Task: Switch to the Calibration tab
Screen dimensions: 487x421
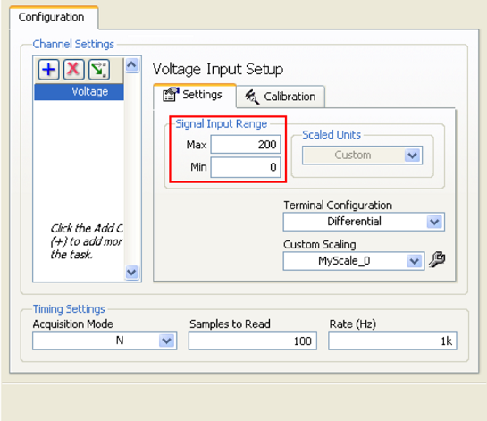Action: [x=281, y=97]
